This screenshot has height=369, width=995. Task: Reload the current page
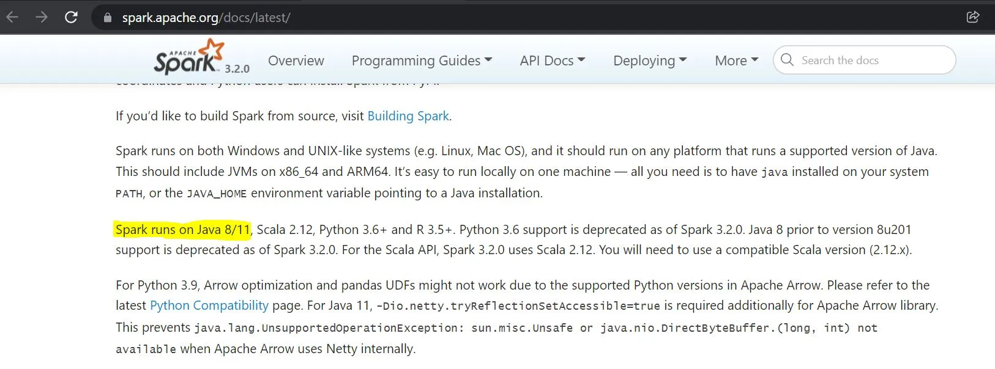point(71,17)
